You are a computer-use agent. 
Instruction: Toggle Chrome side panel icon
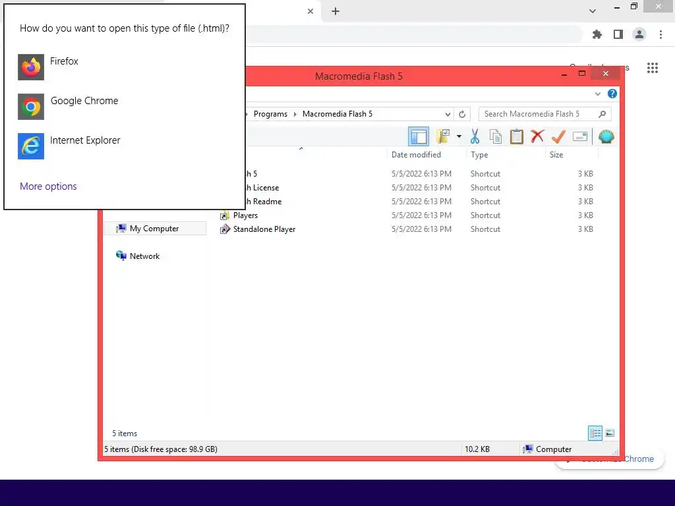point(618,34)
